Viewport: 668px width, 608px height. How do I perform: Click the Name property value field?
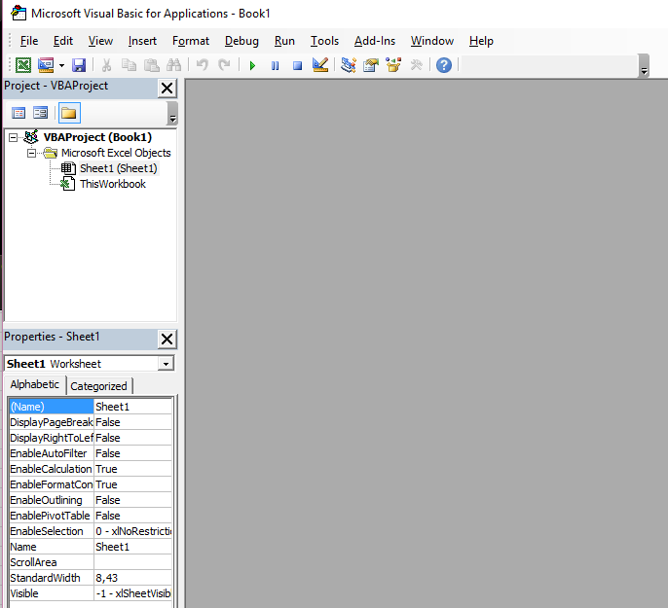click(x=132, y=547)
